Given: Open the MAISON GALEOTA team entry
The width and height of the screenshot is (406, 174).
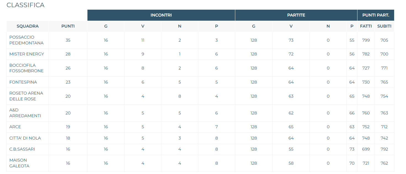Looking at the screenshot, I should click(19, 163).
